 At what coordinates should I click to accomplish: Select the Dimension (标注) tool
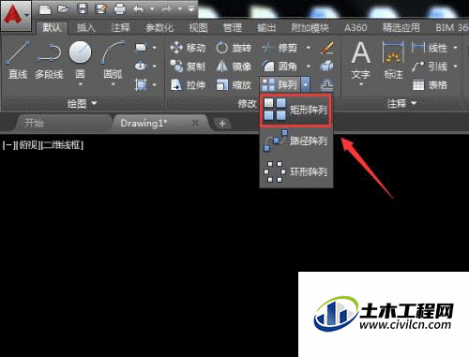(393, 61)
